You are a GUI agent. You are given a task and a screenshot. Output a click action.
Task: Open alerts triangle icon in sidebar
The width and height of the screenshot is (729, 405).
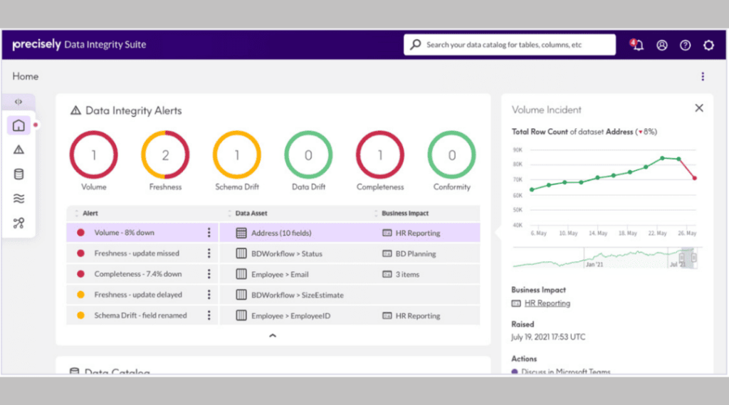tap(19, 149)
